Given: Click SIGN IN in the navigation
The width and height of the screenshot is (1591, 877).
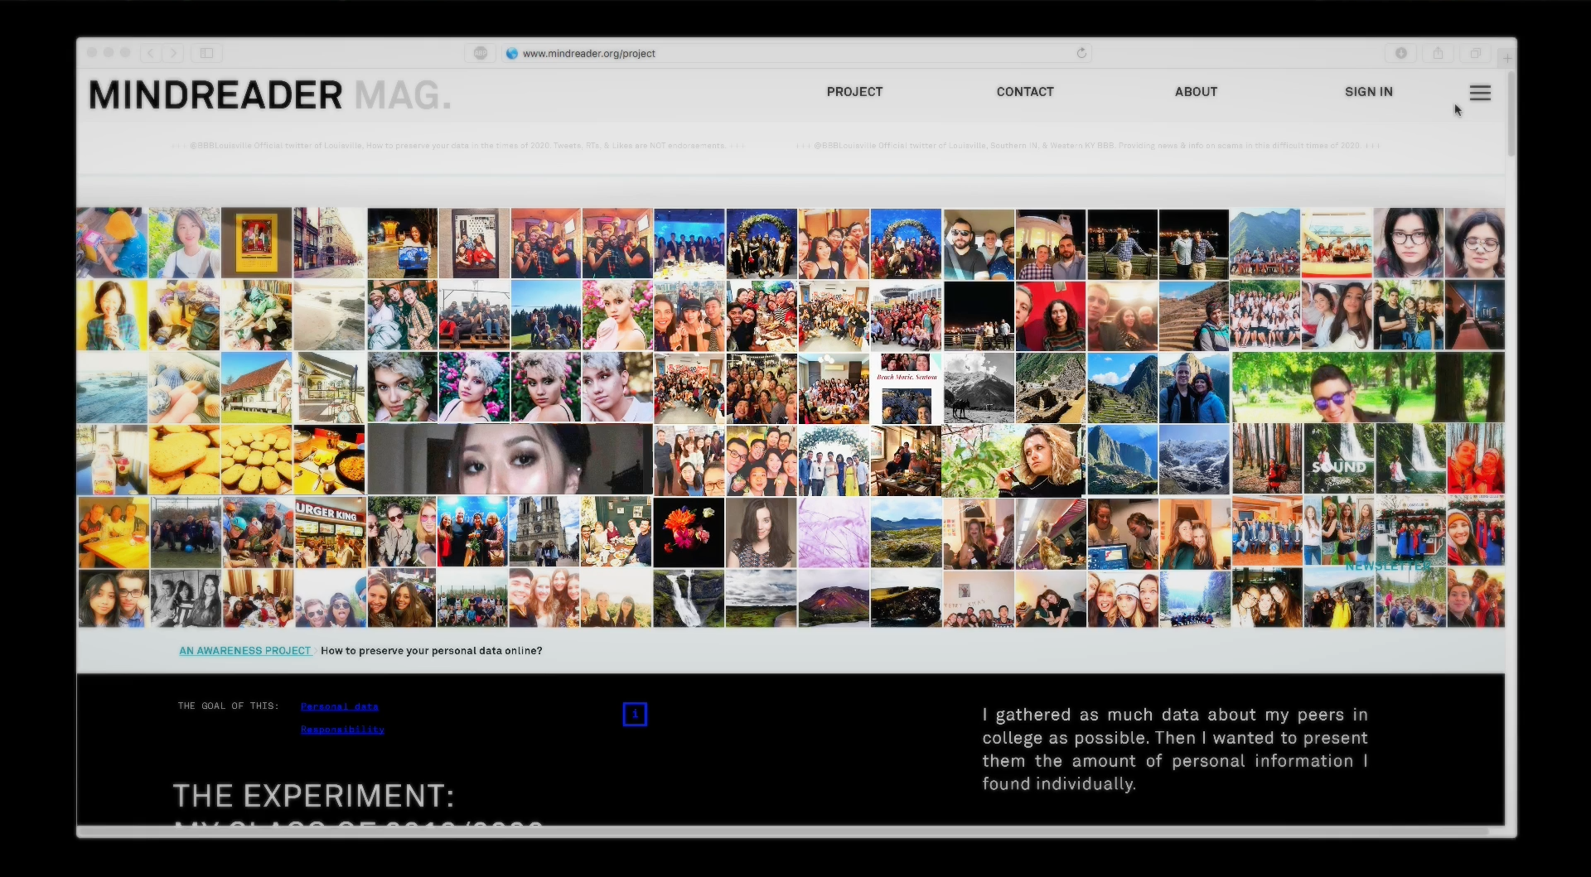Looking at the screenshot, I should (x=1368, y=92).
